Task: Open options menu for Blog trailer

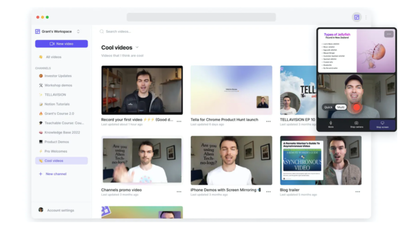Action: (x=358, y=192)
